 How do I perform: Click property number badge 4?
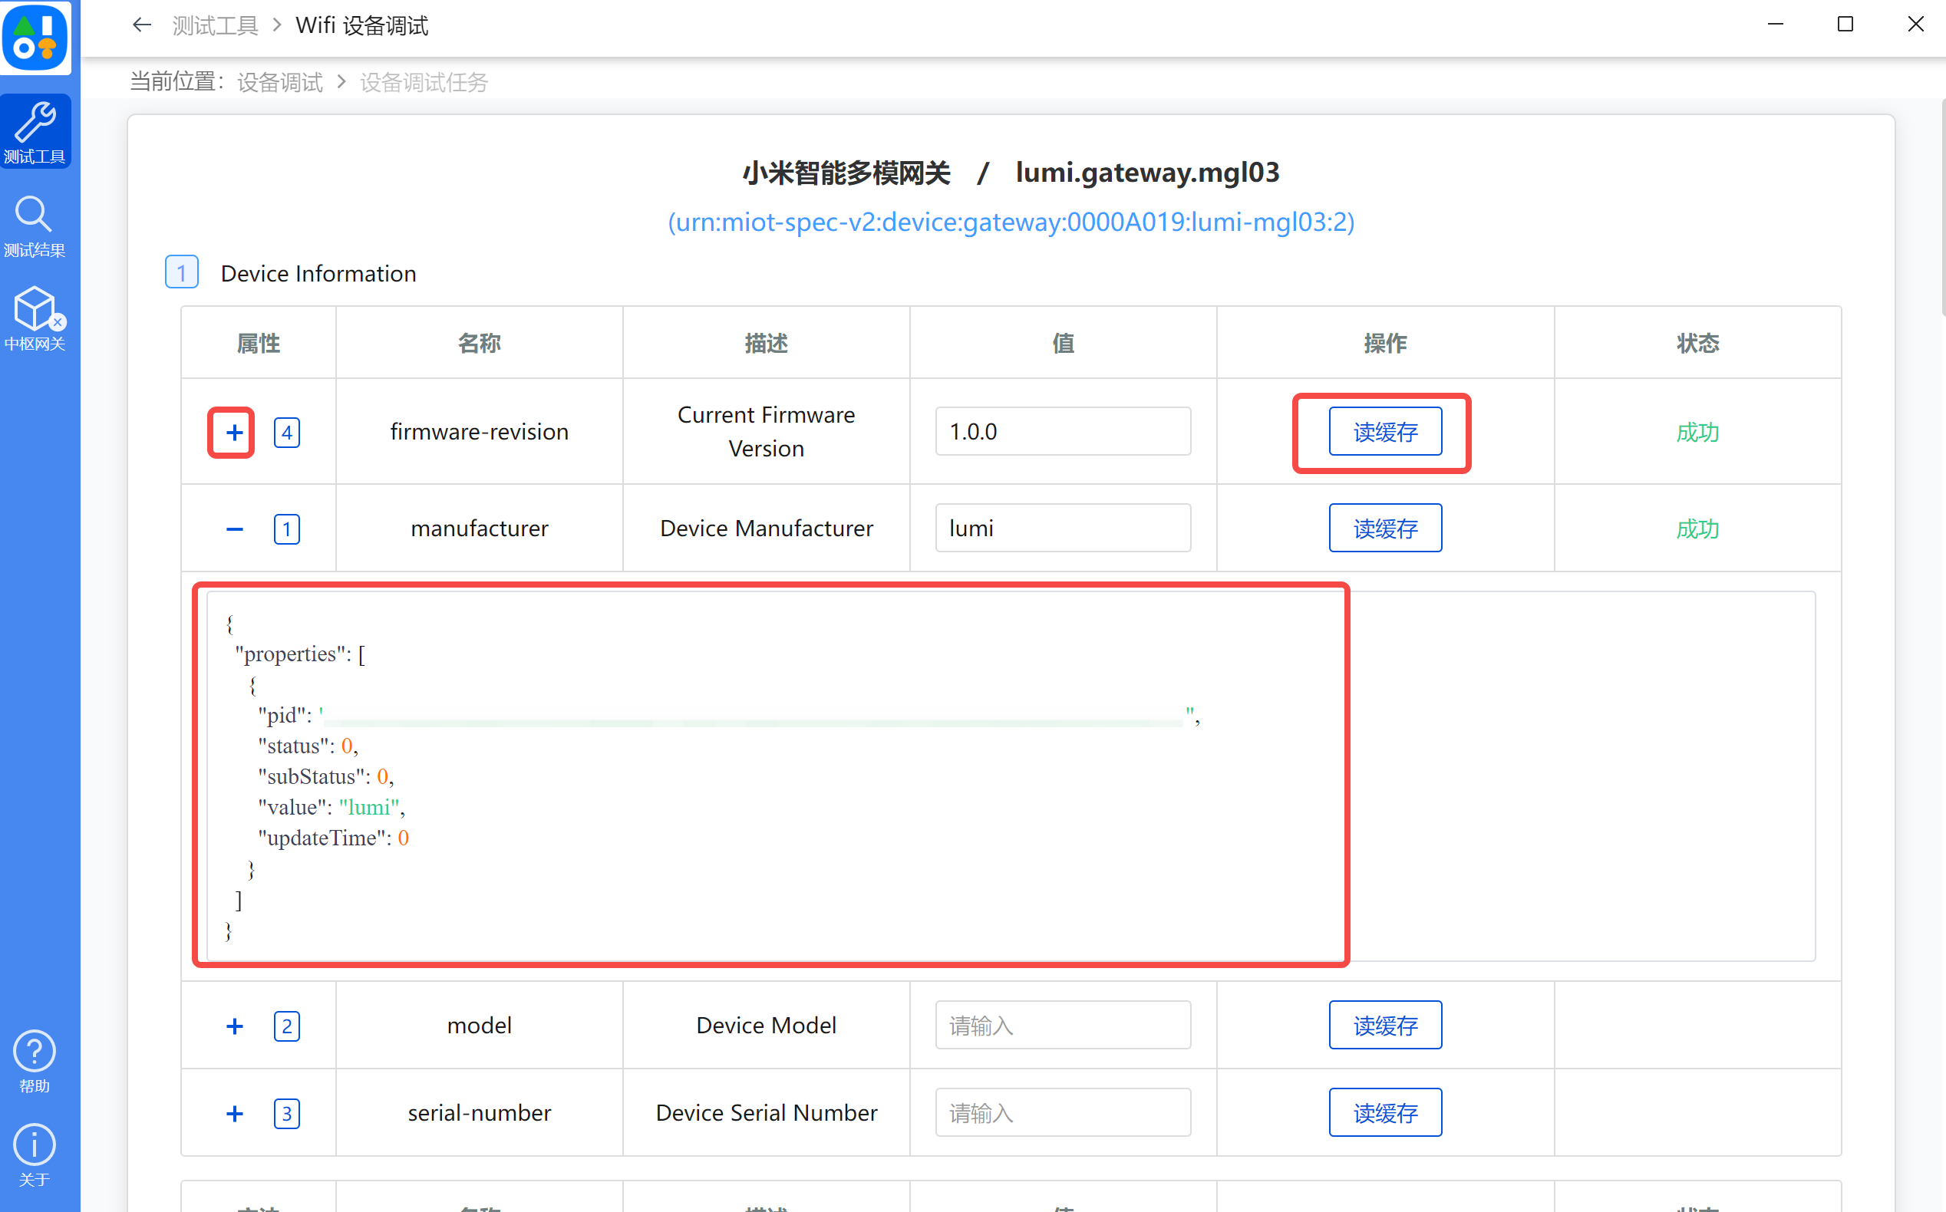[x=286, y=433]
